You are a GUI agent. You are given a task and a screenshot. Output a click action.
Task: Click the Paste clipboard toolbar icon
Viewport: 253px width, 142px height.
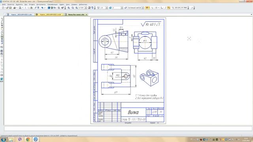(x=31, y=8)
